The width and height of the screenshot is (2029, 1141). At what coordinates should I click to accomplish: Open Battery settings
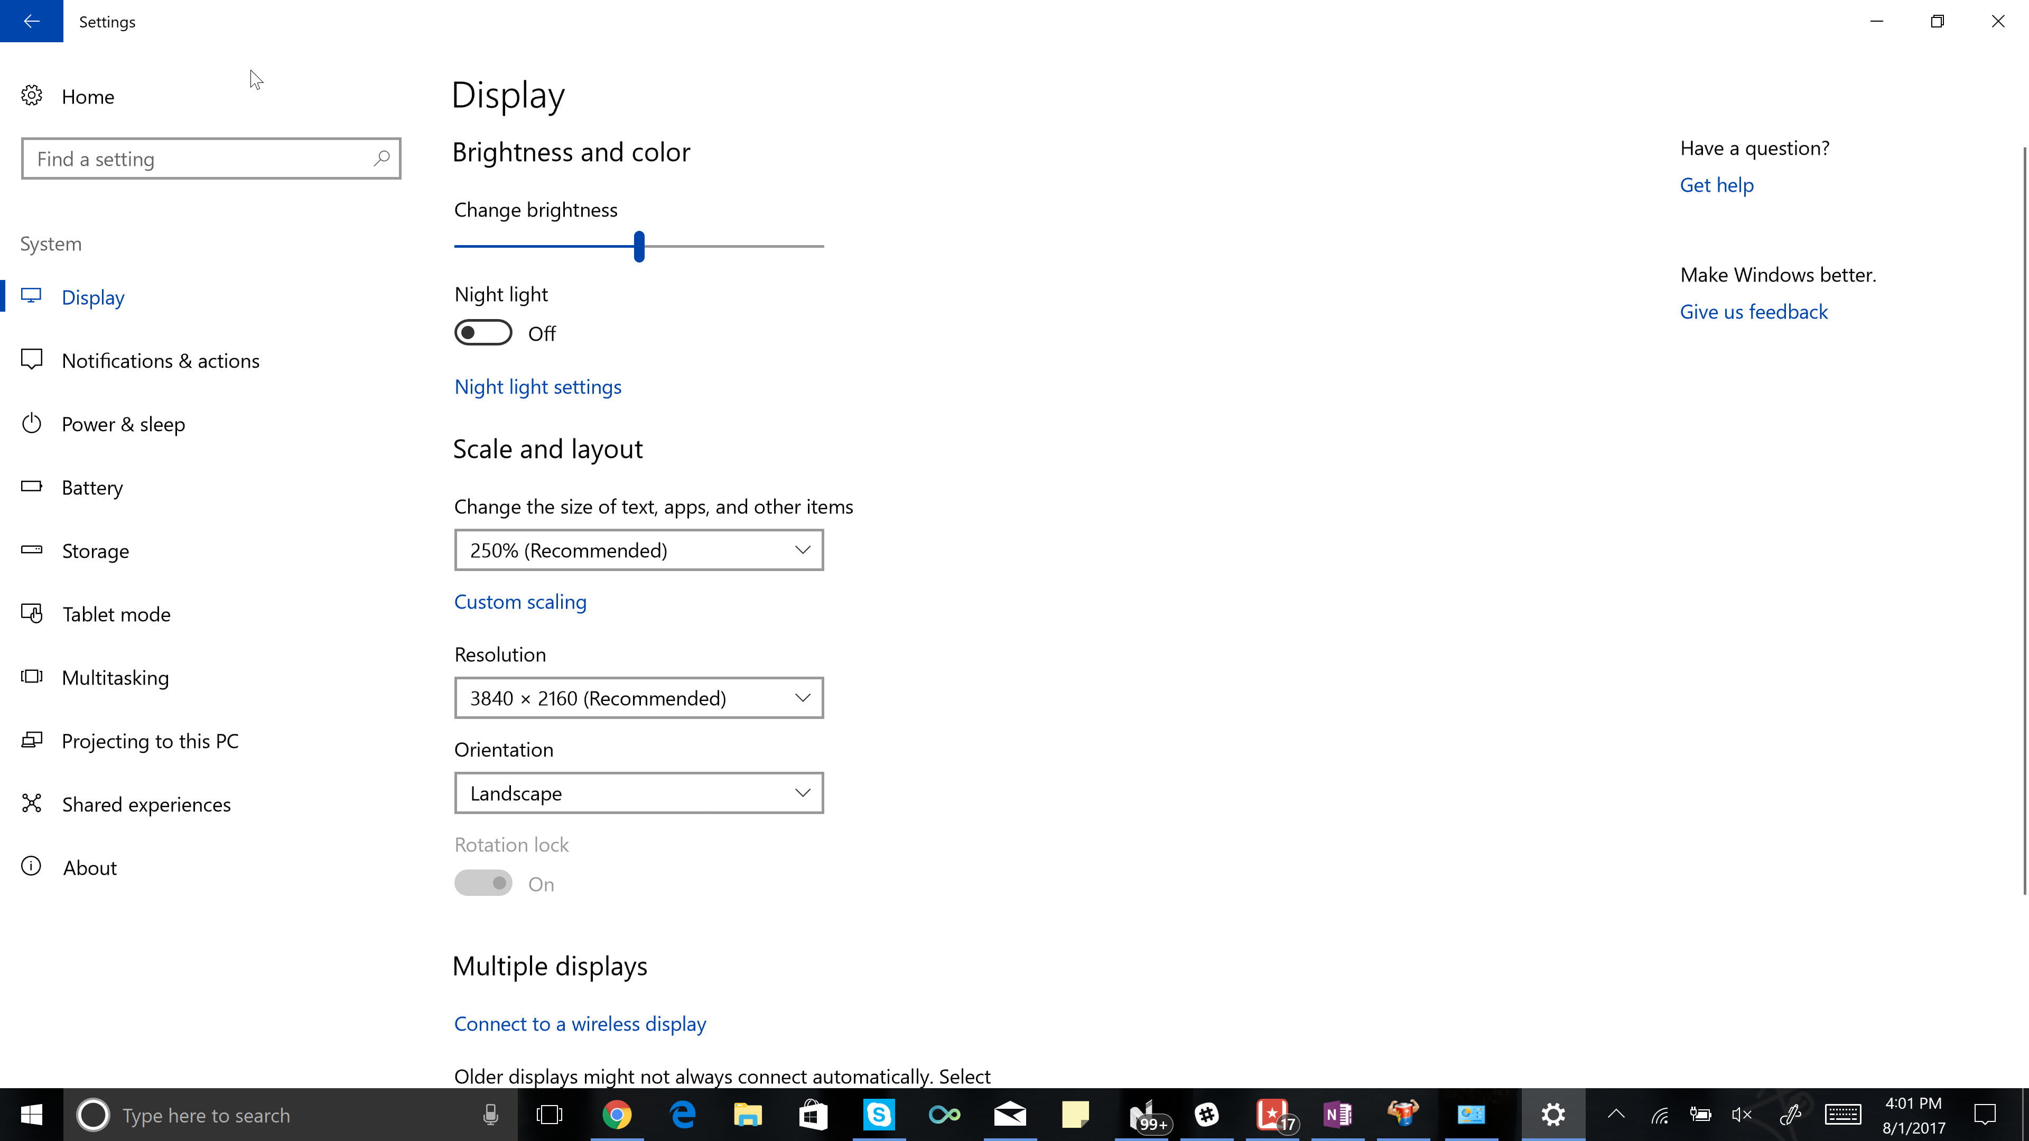[x=92, y=486]
